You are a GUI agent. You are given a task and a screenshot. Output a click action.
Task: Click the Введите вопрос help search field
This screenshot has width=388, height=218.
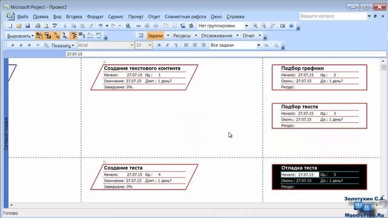click(333, 16)
